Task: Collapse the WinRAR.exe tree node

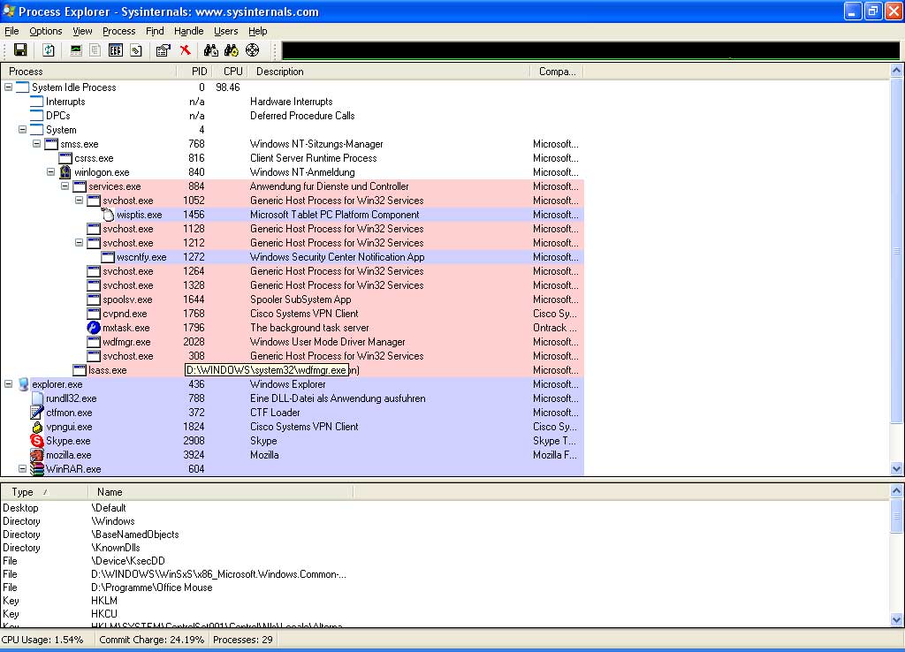Action: tap(22, 468)
